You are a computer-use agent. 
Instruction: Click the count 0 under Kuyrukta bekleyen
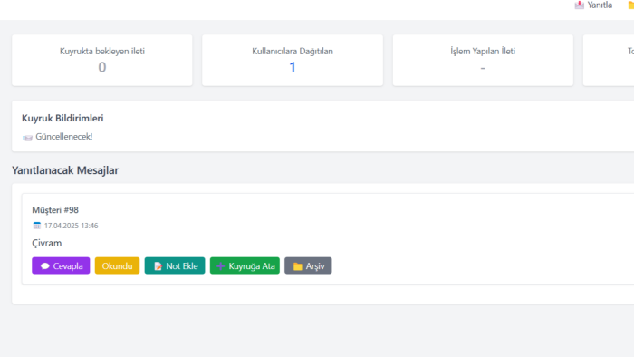pos(101,67)
